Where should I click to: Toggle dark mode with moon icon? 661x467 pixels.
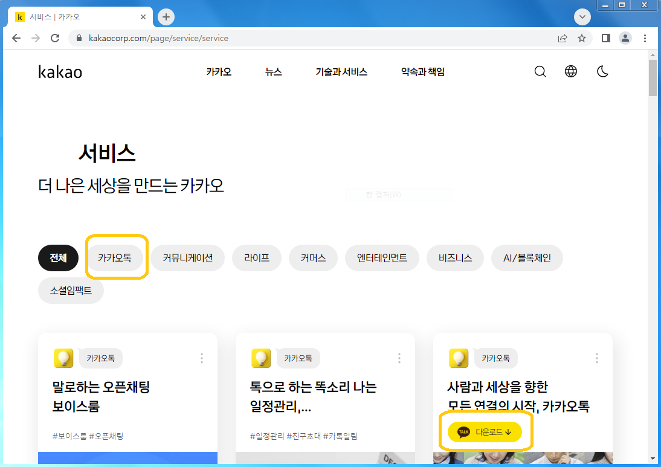[x=603, y=72]
